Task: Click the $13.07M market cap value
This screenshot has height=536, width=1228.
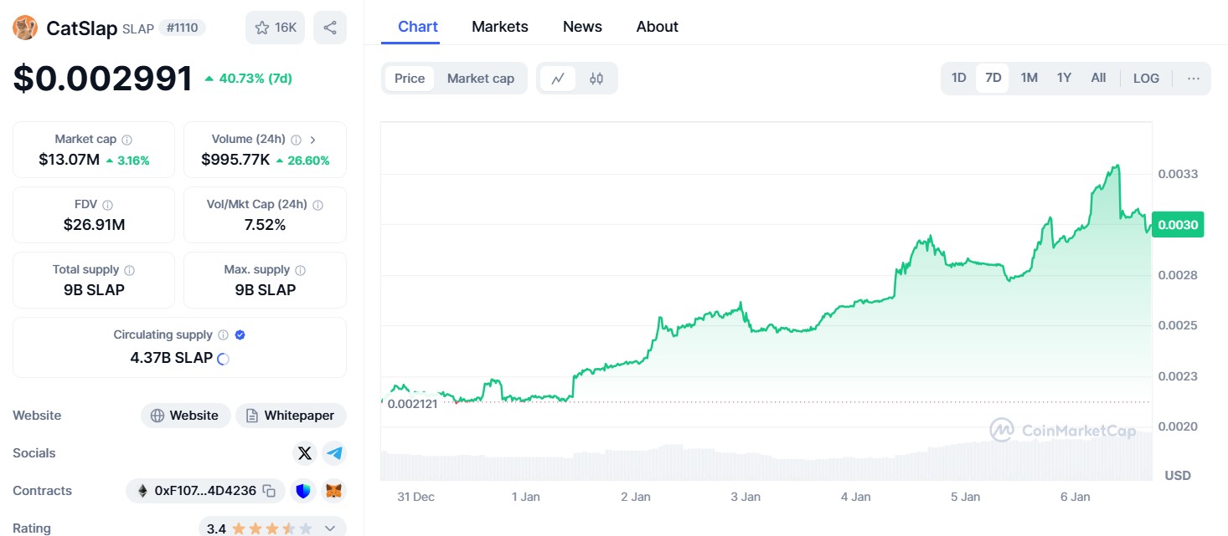Action: click(x=70, y=160)
